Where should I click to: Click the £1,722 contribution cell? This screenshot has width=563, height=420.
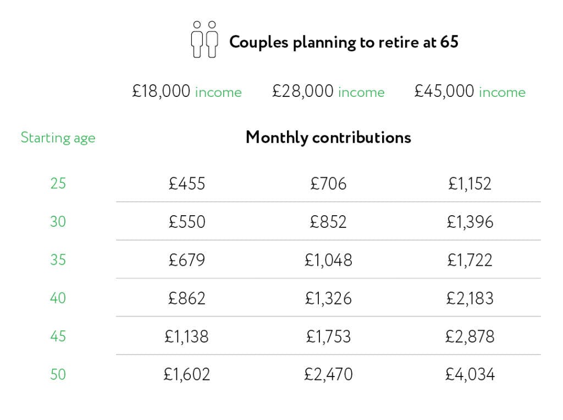470,260
